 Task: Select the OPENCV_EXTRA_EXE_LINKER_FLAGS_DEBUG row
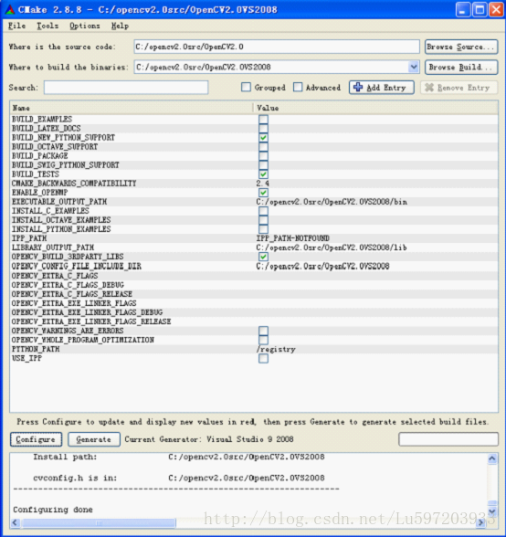tap(254, 312)
